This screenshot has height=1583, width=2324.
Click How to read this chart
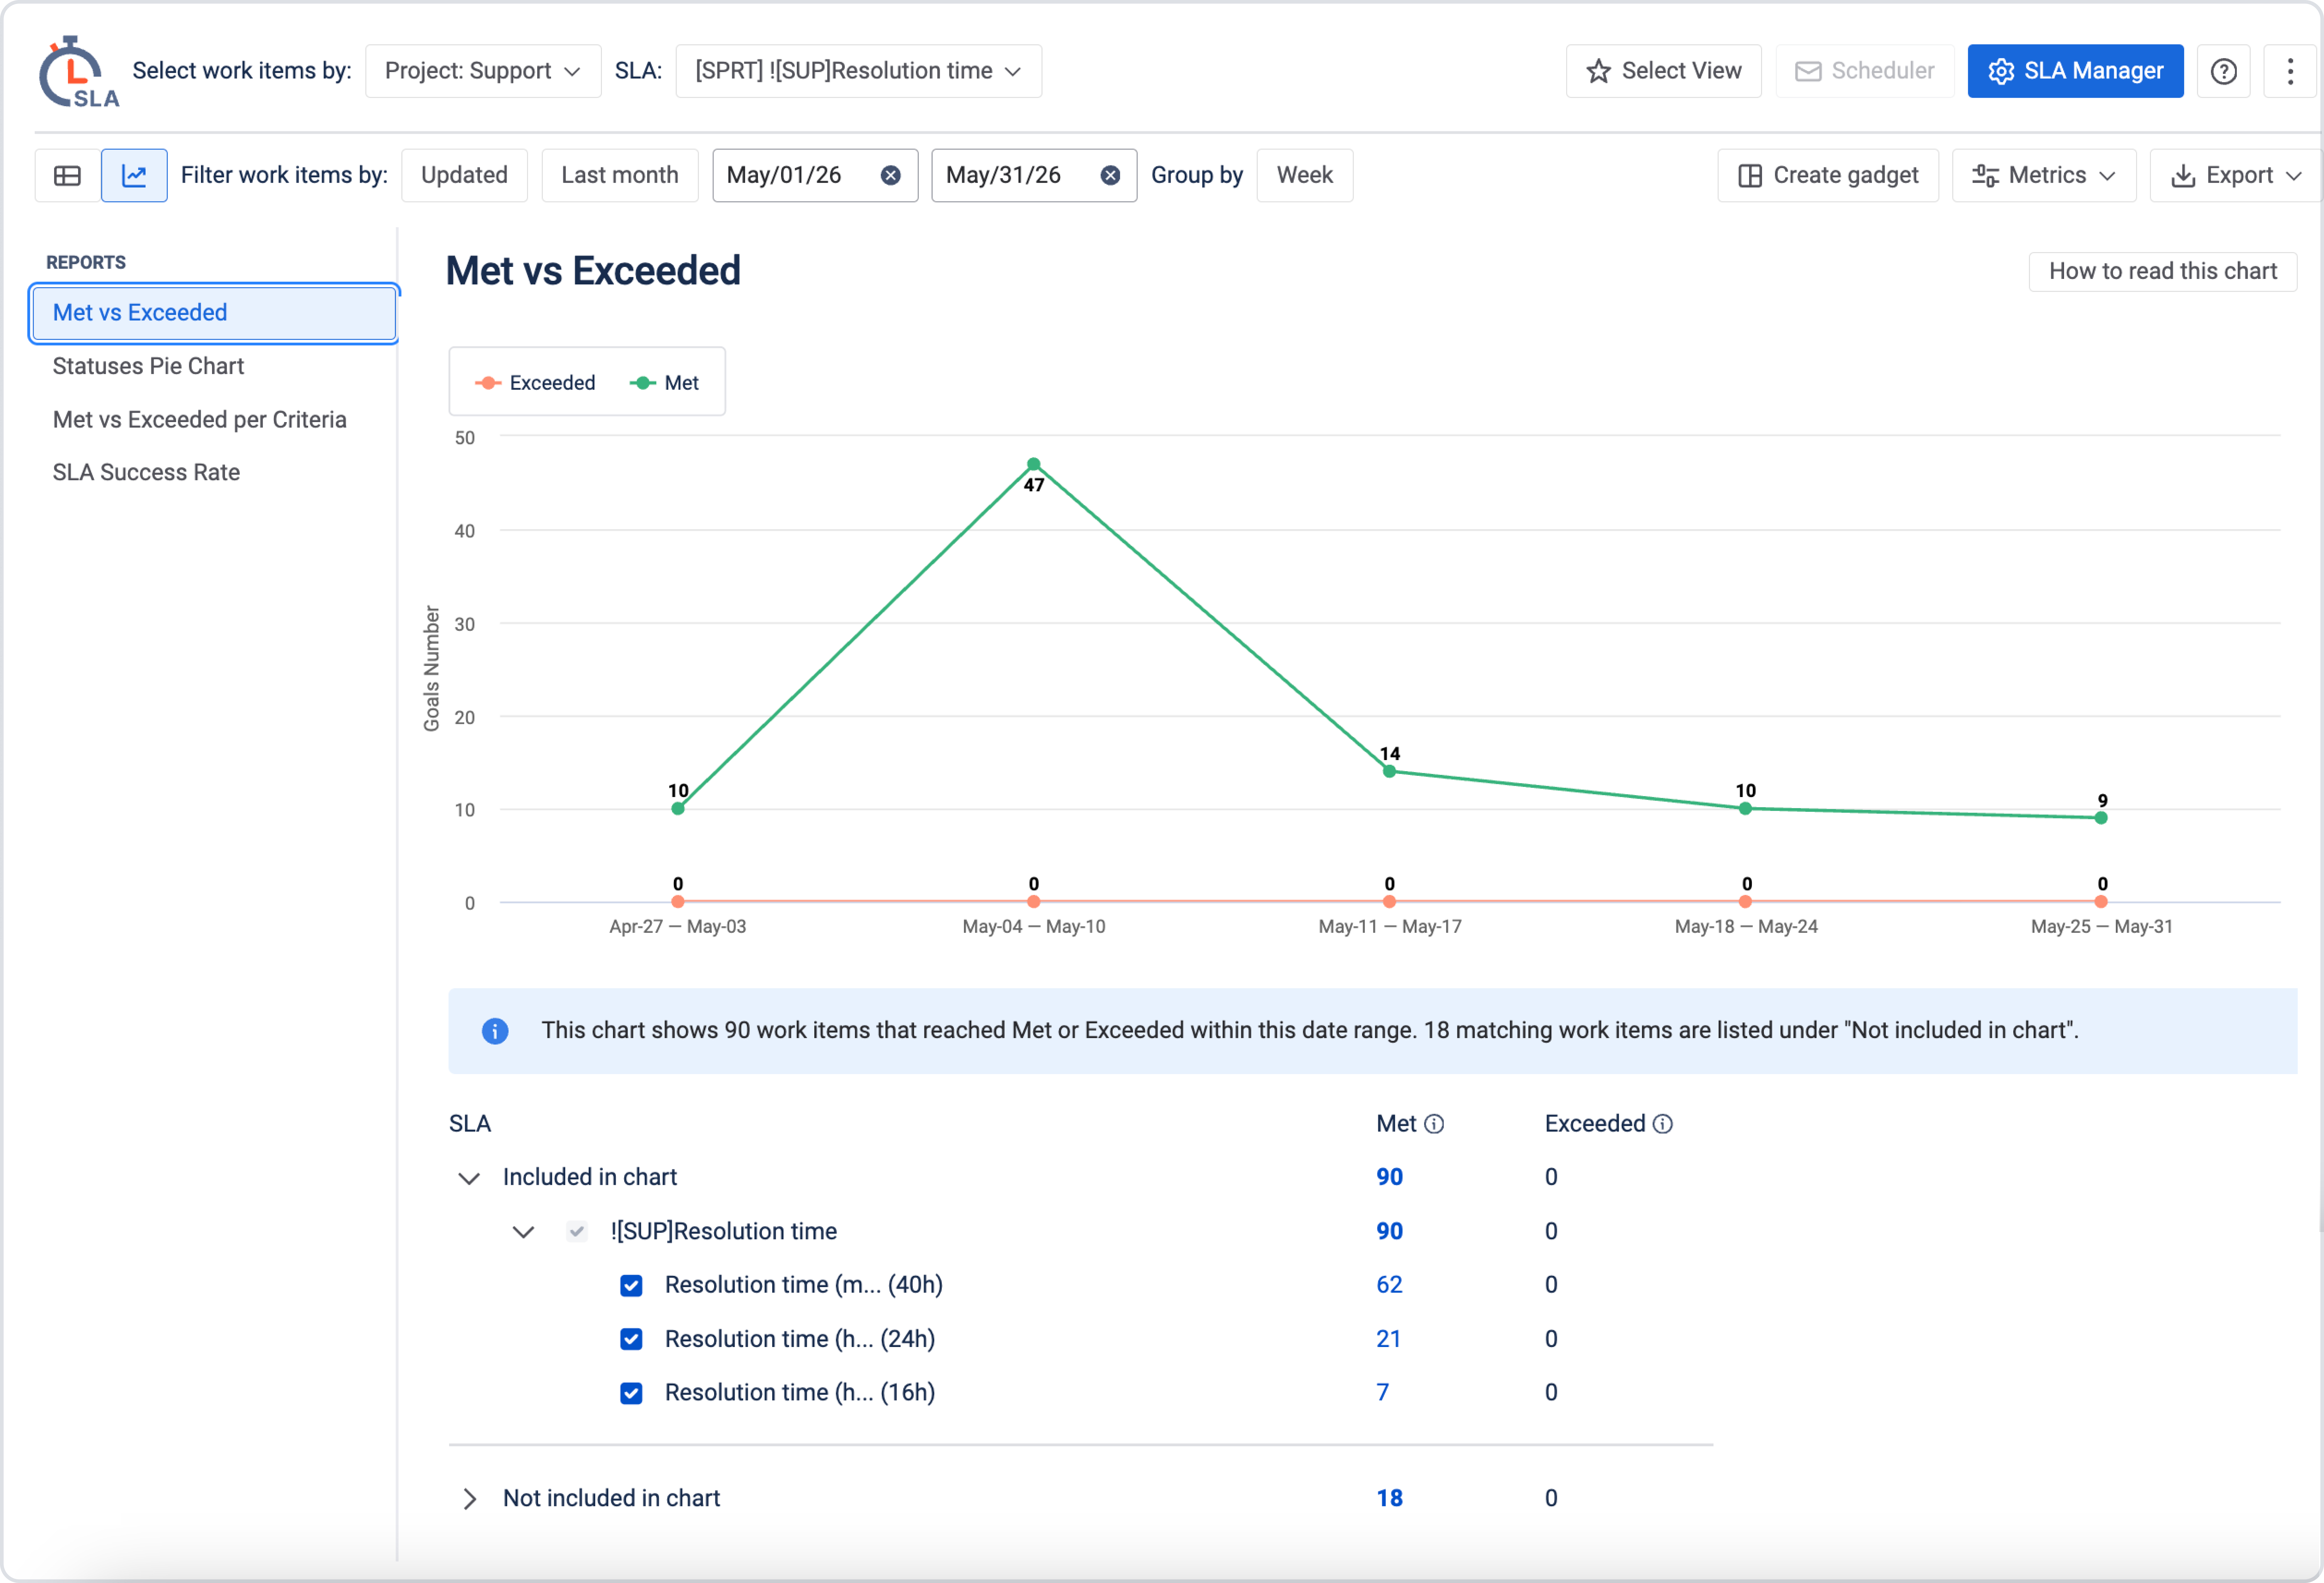coord(2162,271)
